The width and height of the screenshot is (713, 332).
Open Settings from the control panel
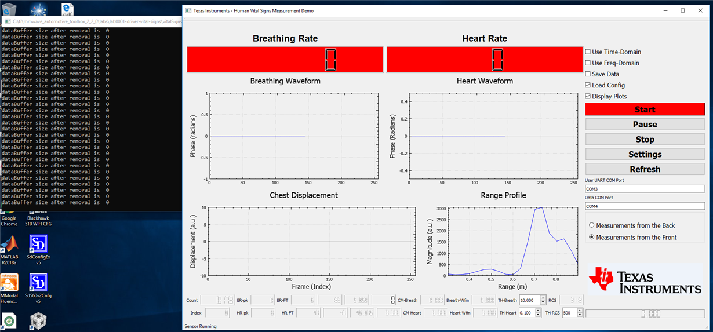(645, 154)
